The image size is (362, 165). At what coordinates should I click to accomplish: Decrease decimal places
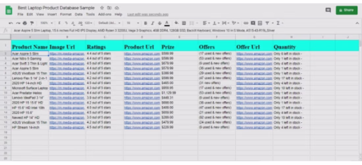(73, 23)
